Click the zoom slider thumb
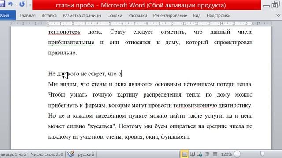This screenshot has width=282, height=158. pos(263,154)
